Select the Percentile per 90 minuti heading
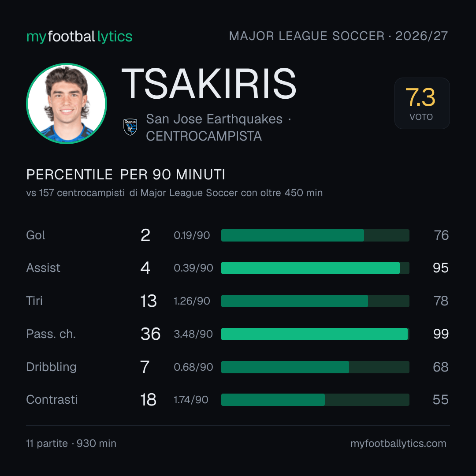Viewport: 476px width, 476px height. 126,175
